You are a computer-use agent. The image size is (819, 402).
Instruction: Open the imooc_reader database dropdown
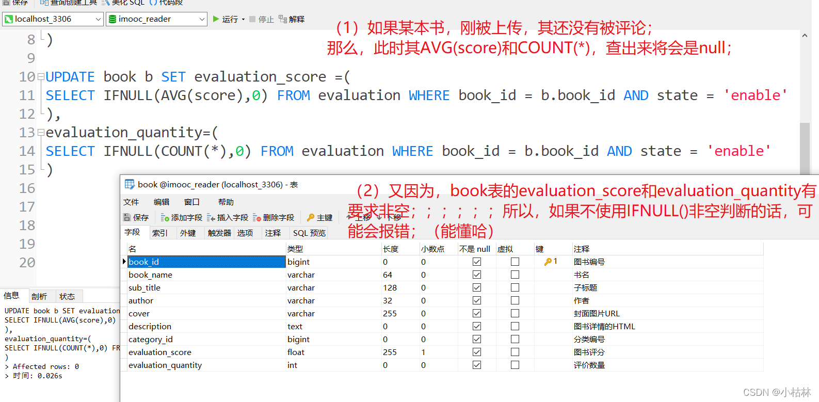coord(157,19)
